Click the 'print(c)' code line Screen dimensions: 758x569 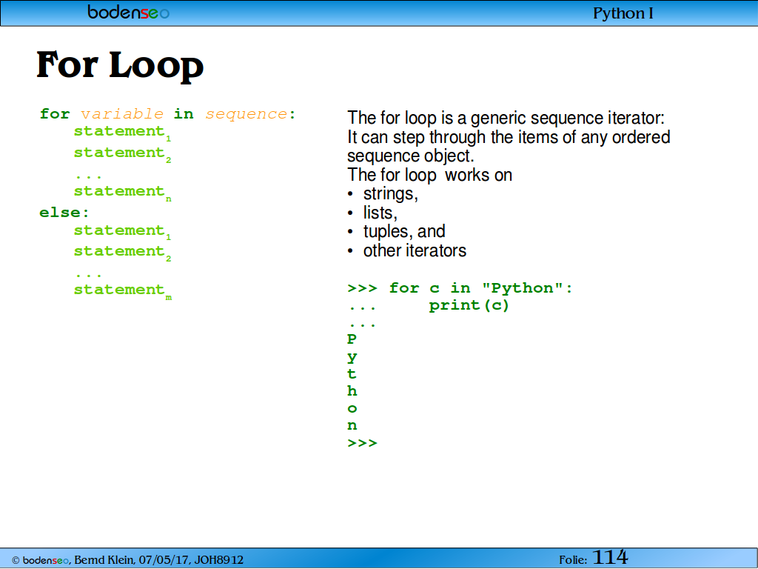469,306
